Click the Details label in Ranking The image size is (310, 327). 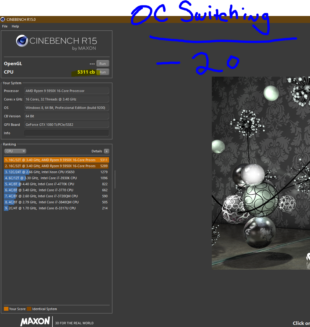pyautogui.click(x=97, y=151)
